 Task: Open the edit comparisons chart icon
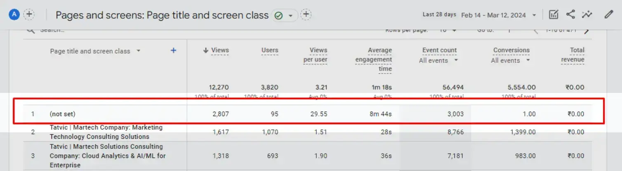[554, 15]
